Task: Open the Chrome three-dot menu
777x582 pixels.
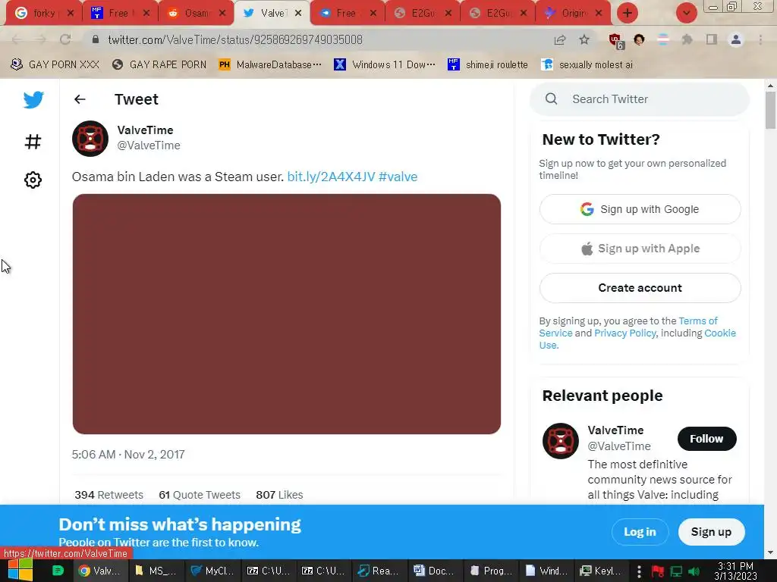Action: pyautogui.click(x=760, y=39)
